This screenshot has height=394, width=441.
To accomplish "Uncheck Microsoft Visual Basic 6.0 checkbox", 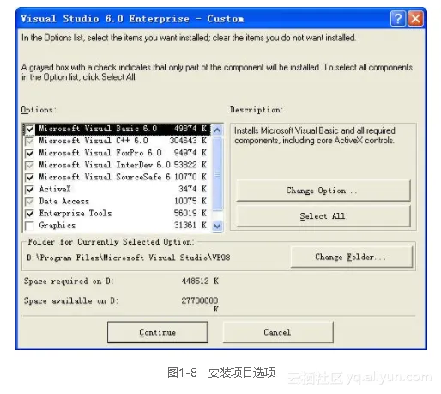I will coord(29,130).
